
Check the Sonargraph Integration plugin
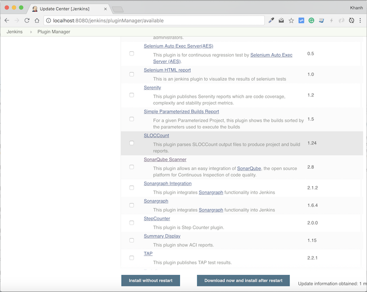132,188
